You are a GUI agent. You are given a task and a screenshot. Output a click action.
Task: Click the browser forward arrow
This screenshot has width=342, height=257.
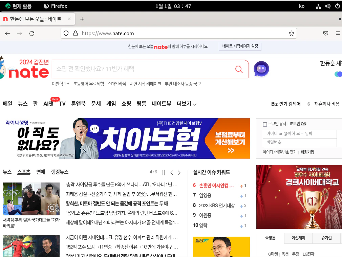(x=20, y=34)
